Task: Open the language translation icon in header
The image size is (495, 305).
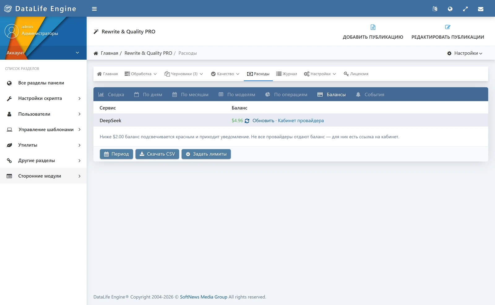Action: pyautogui.click(x=435, y=9)
